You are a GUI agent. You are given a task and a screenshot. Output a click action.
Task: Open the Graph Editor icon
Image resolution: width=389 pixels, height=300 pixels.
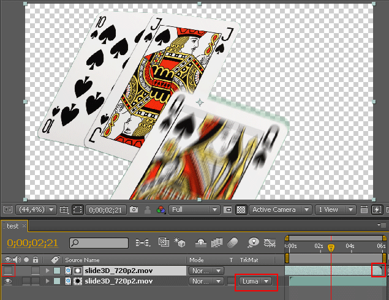click(270, 242)
